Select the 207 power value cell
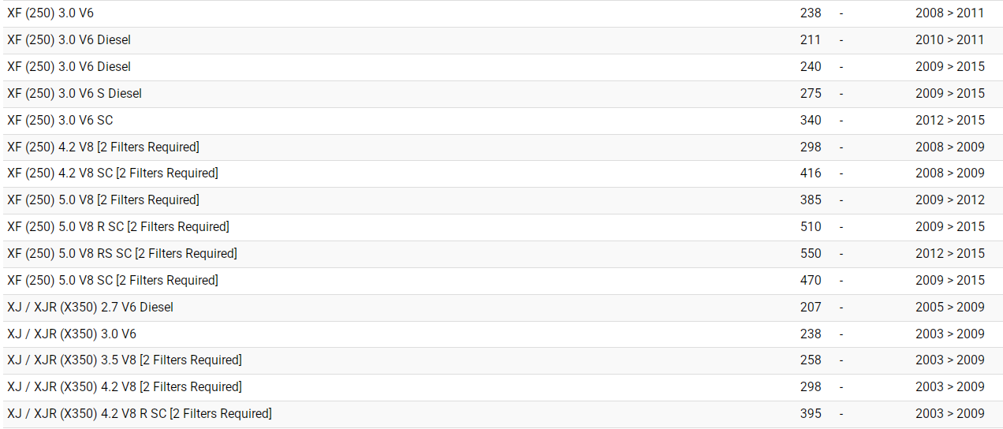The height and width of the screenshot is (429, 1003). coord(810,307)
